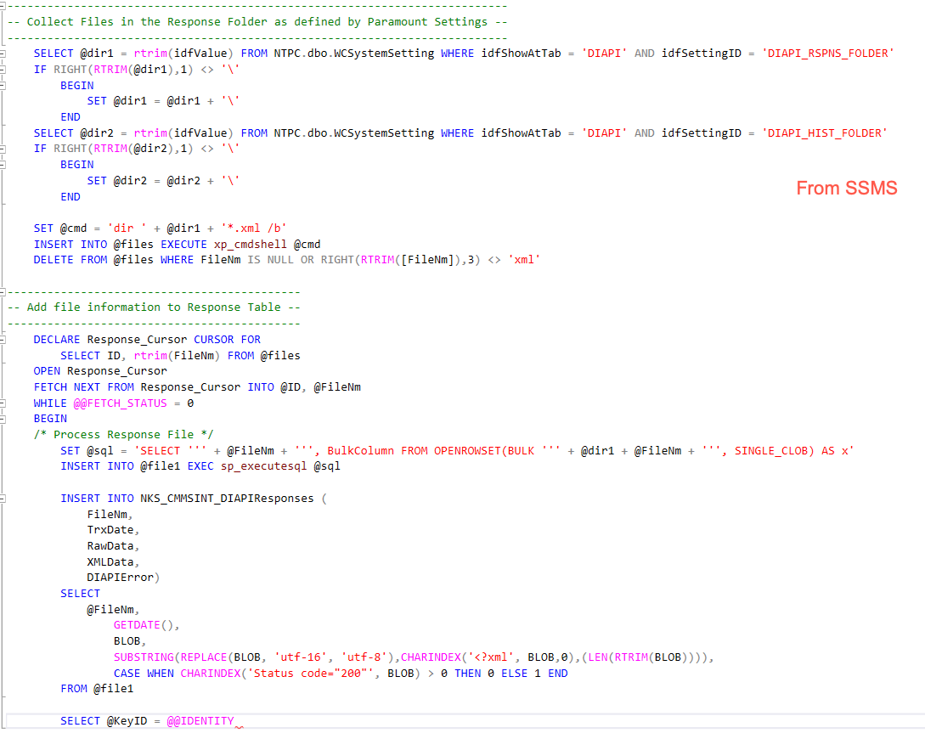Click the DIAPIError column name
The image size is (925, 750).
[121, 578]
